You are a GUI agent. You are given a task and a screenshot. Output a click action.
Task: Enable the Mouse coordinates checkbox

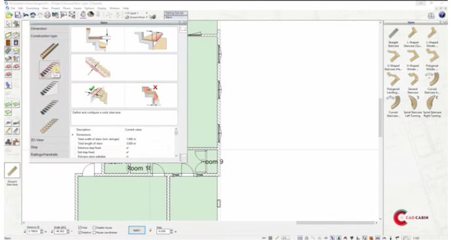tap(94, 232)
